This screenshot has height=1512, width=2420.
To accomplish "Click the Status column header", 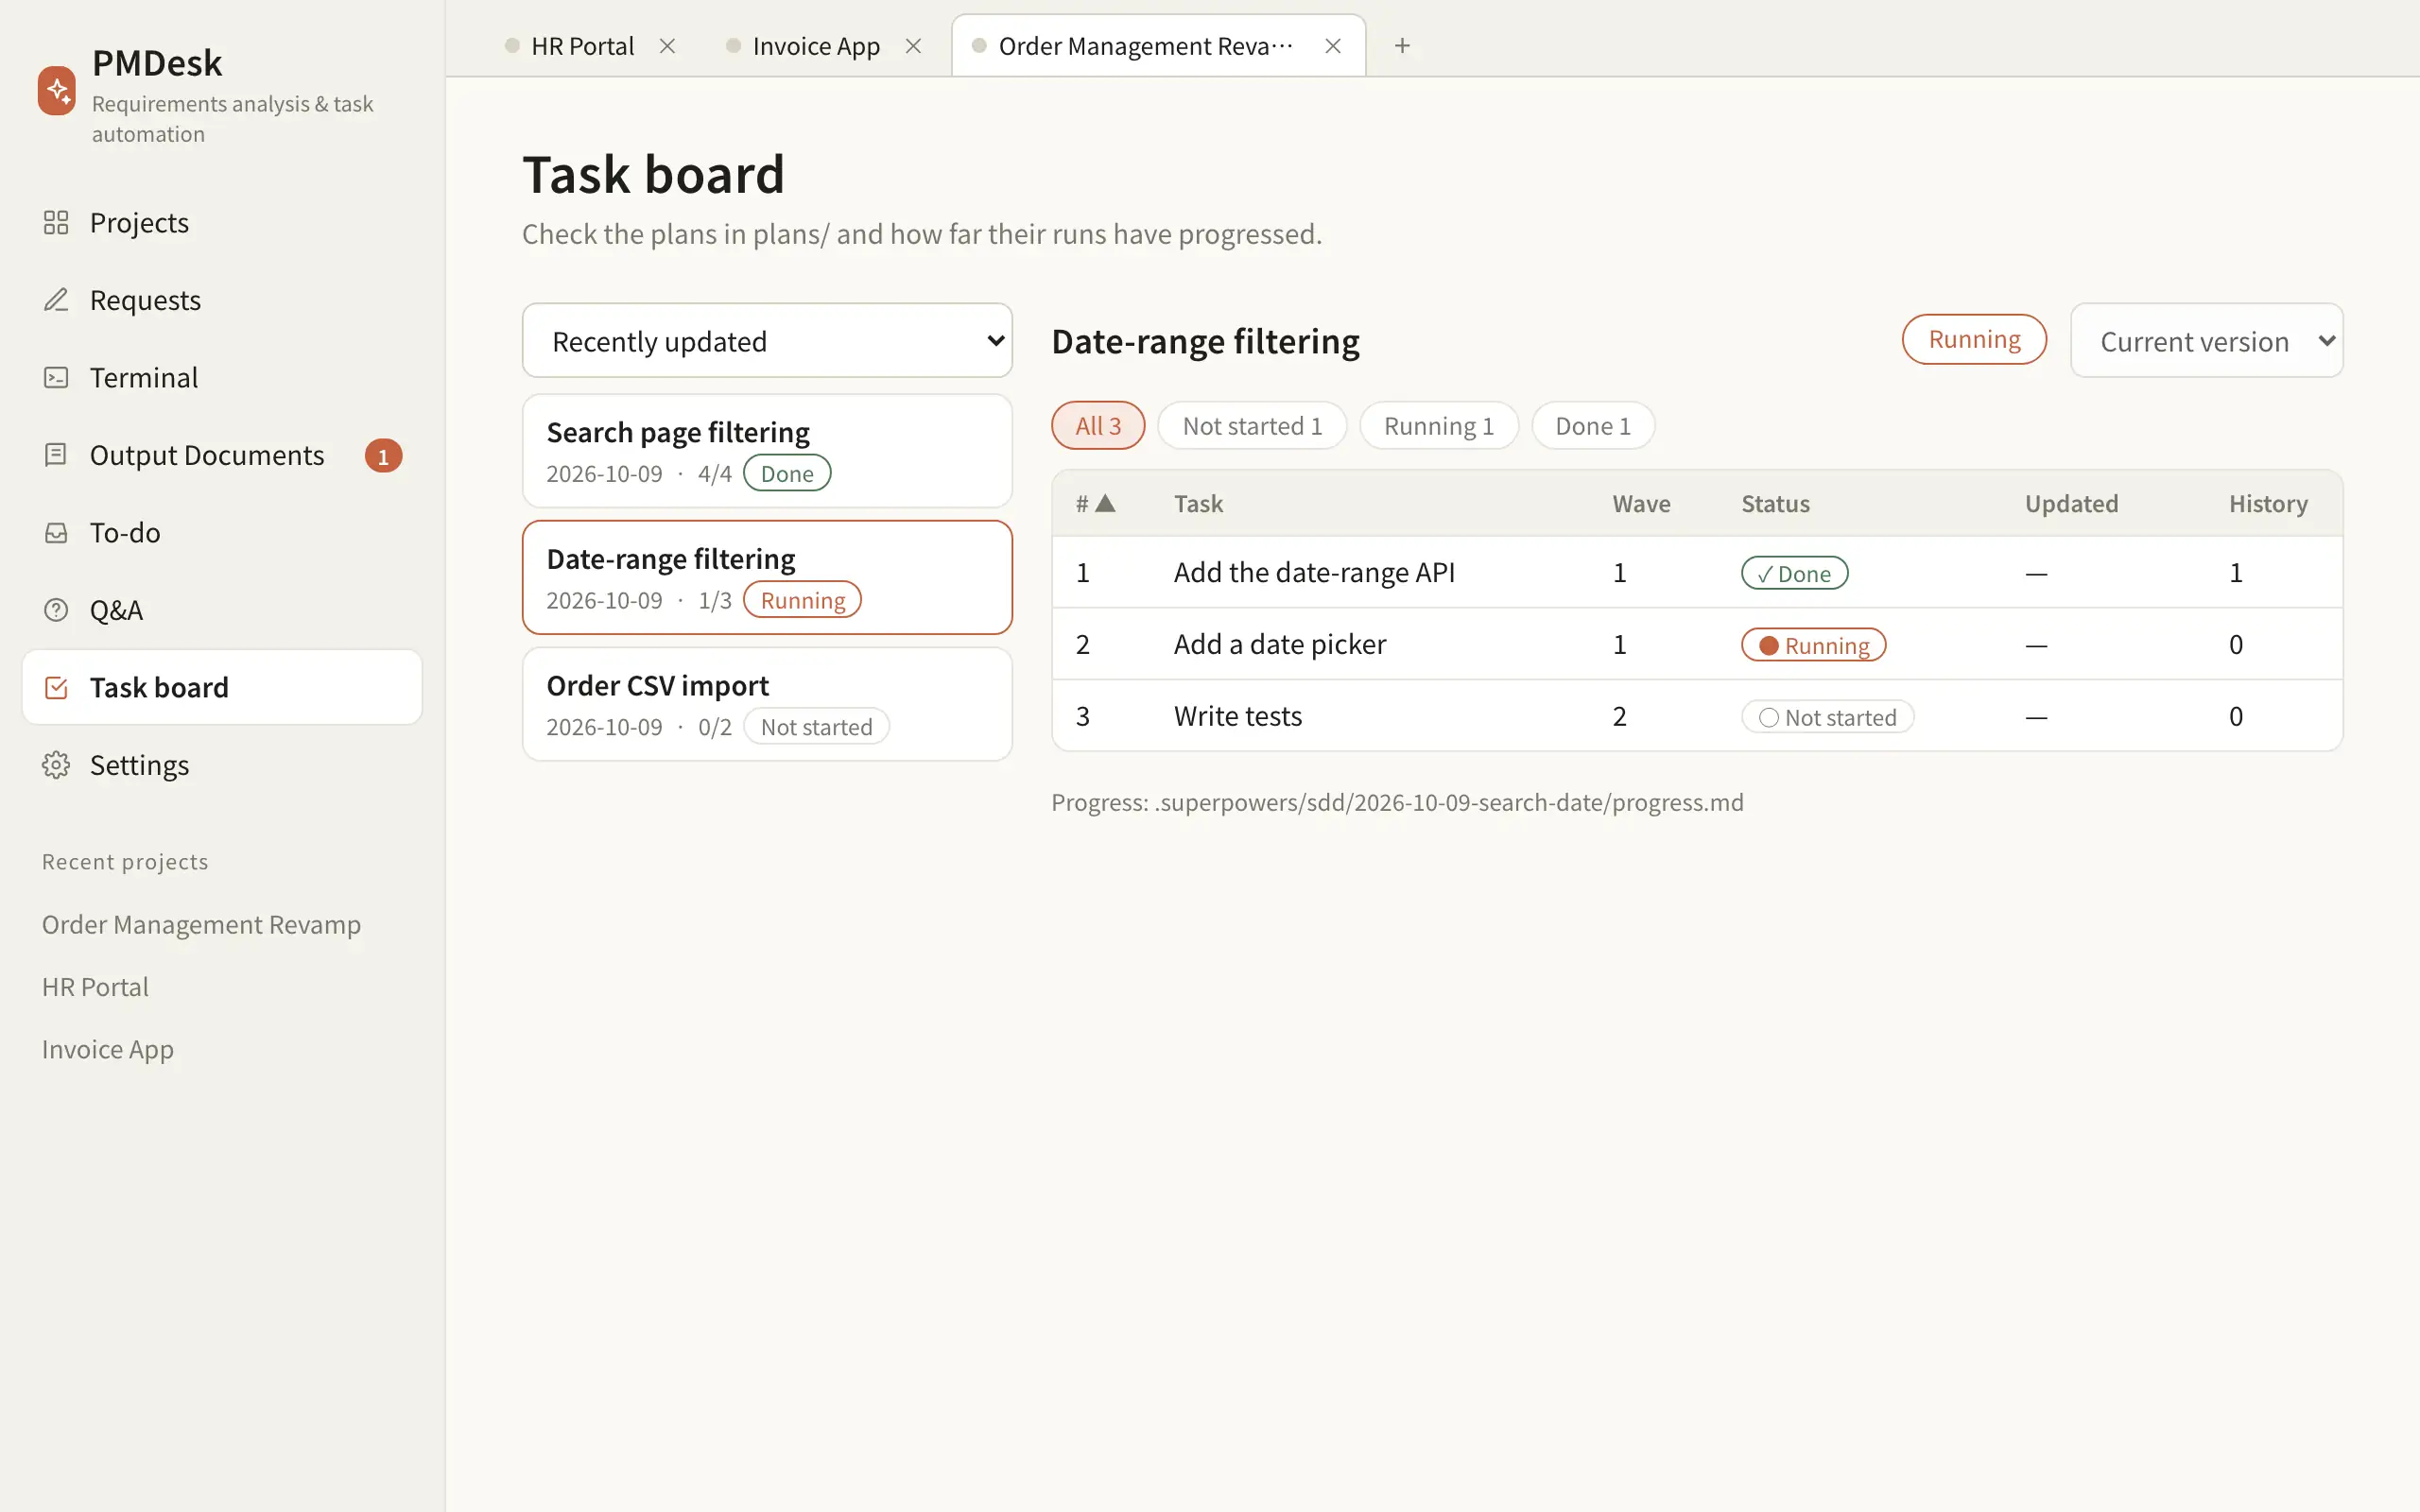I will (1775, 504).
